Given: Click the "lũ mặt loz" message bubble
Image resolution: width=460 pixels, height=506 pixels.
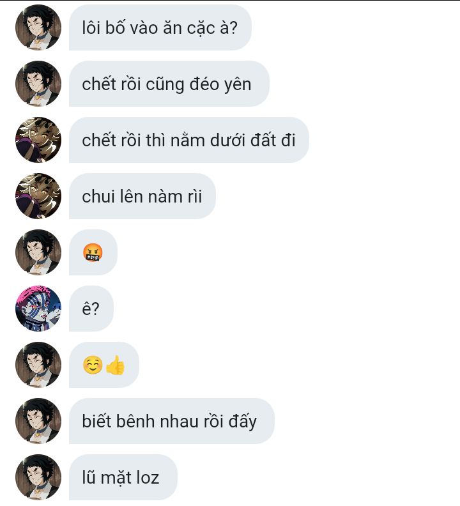Looking at the screenshot, I should coord(123,477).
